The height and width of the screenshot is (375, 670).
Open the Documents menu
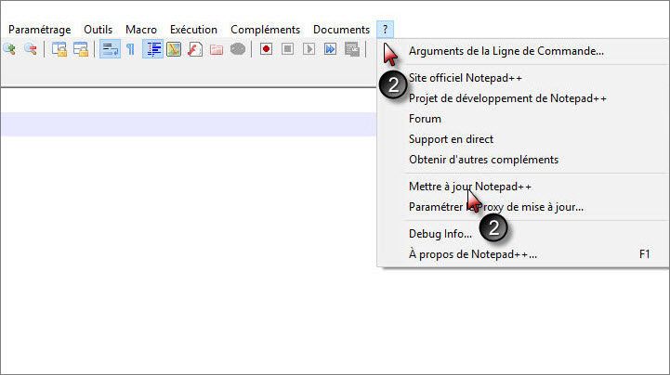pyautogui.click(x=341, y=30)
